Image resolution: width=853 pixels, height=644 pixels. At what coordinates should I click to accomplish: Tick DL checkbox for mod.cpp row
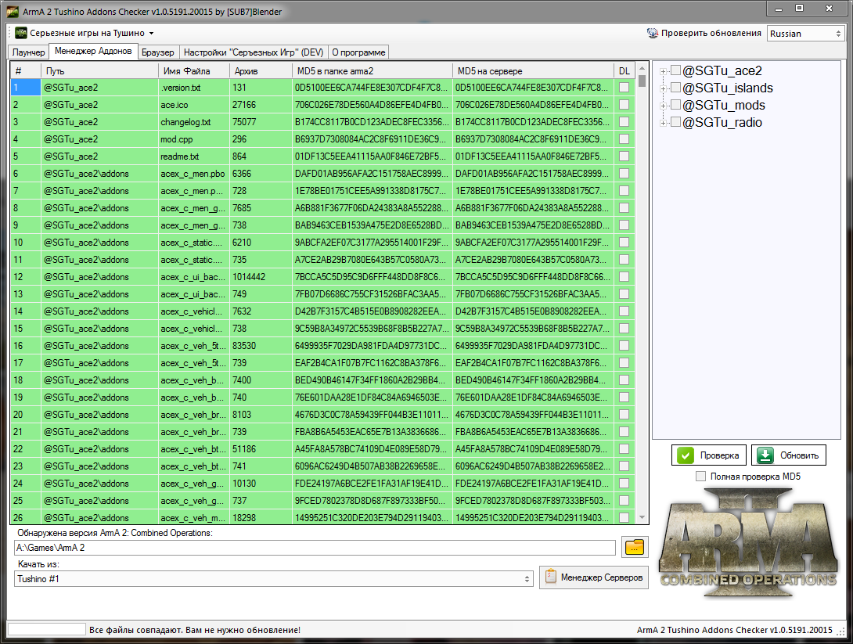click(x=624, y=139)
